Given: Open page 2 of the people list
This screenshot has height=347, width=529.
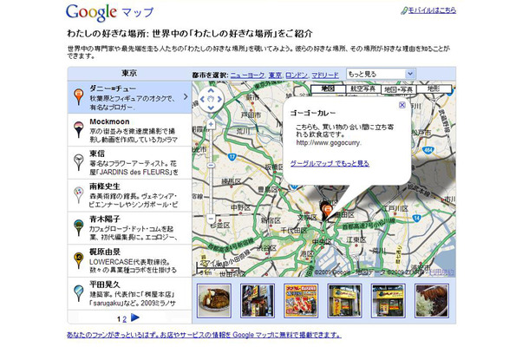Looking at the screenshot, I should 125,319.
